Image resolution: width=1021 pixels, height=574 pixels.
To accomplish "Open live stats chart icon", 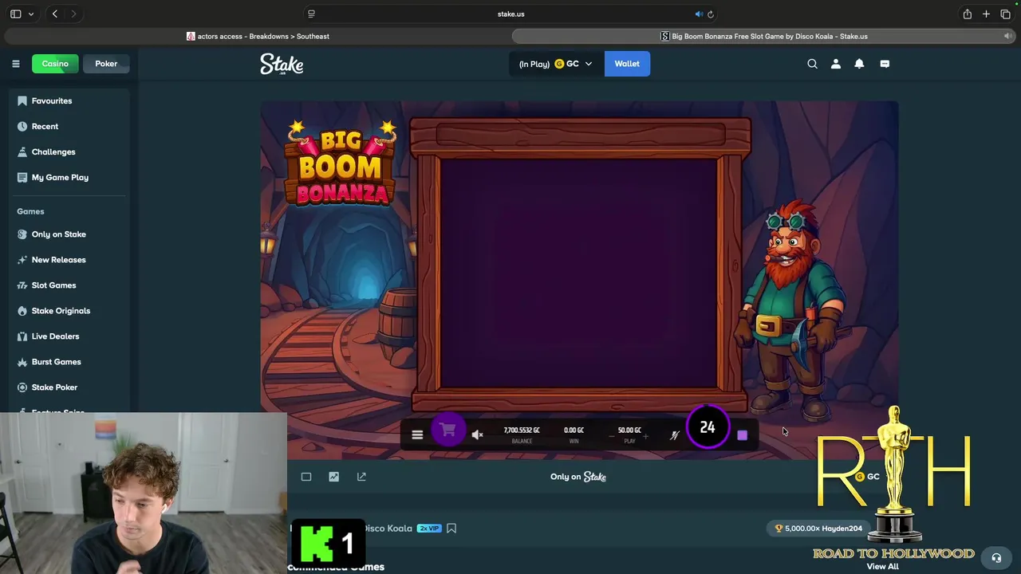I will (333, 477).
